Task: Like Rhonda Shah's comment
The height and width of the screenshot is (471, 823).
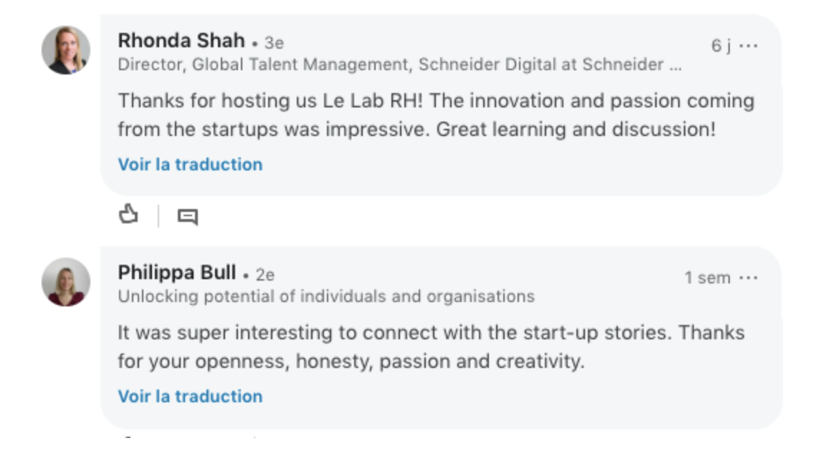Action: 128,215
